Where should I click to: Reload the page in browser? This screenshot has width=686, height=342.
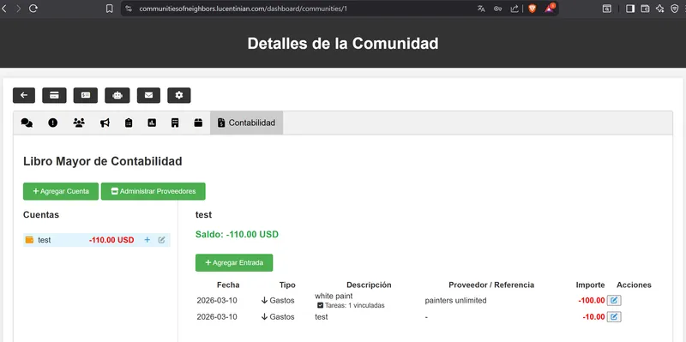click(x=33, y=9)
